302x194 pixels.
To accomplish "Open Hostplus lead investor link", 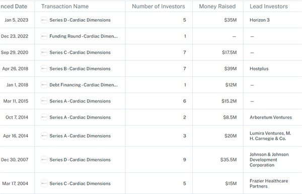I will click(x=259, y=69).
